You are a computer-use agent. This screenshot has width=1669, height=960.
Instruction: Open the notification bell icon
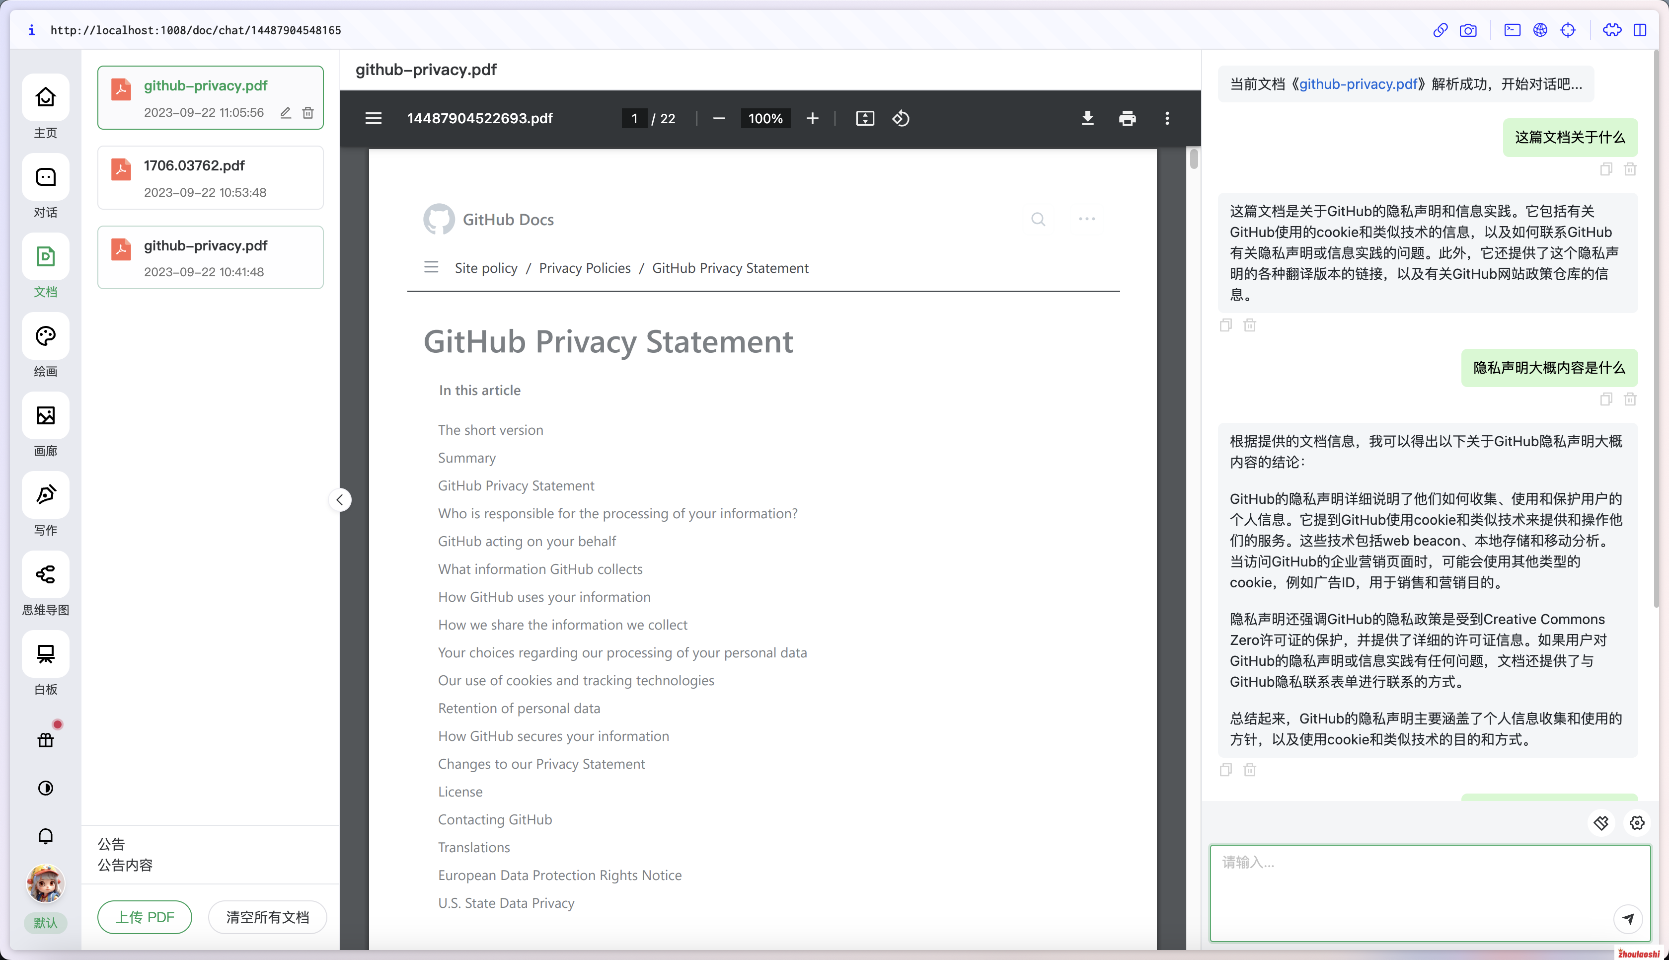tap(46, 836)
